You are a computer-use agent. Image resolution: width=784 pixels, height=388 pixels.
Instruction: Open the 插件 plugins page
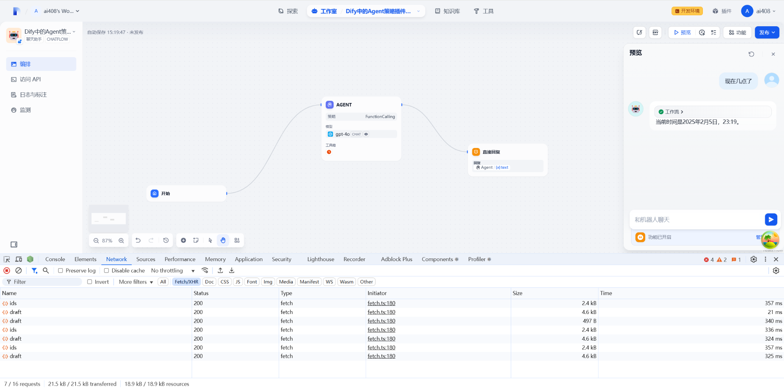pyautogui.click(x=722, y=11)
